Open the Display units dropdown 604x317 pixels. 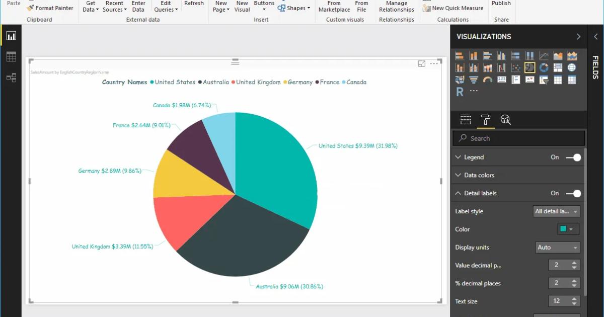[557, 247]
